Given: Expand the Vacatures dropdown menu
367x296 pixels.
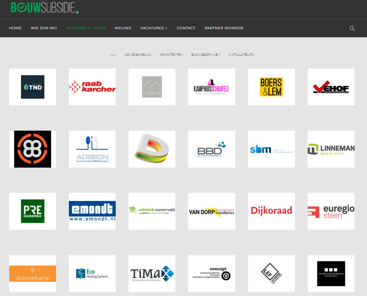Looking at the screenshot, I should (x=154, y=28).
